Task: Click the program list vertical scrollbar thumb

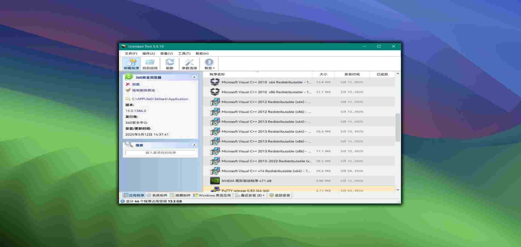Action: tap(398, 128)
